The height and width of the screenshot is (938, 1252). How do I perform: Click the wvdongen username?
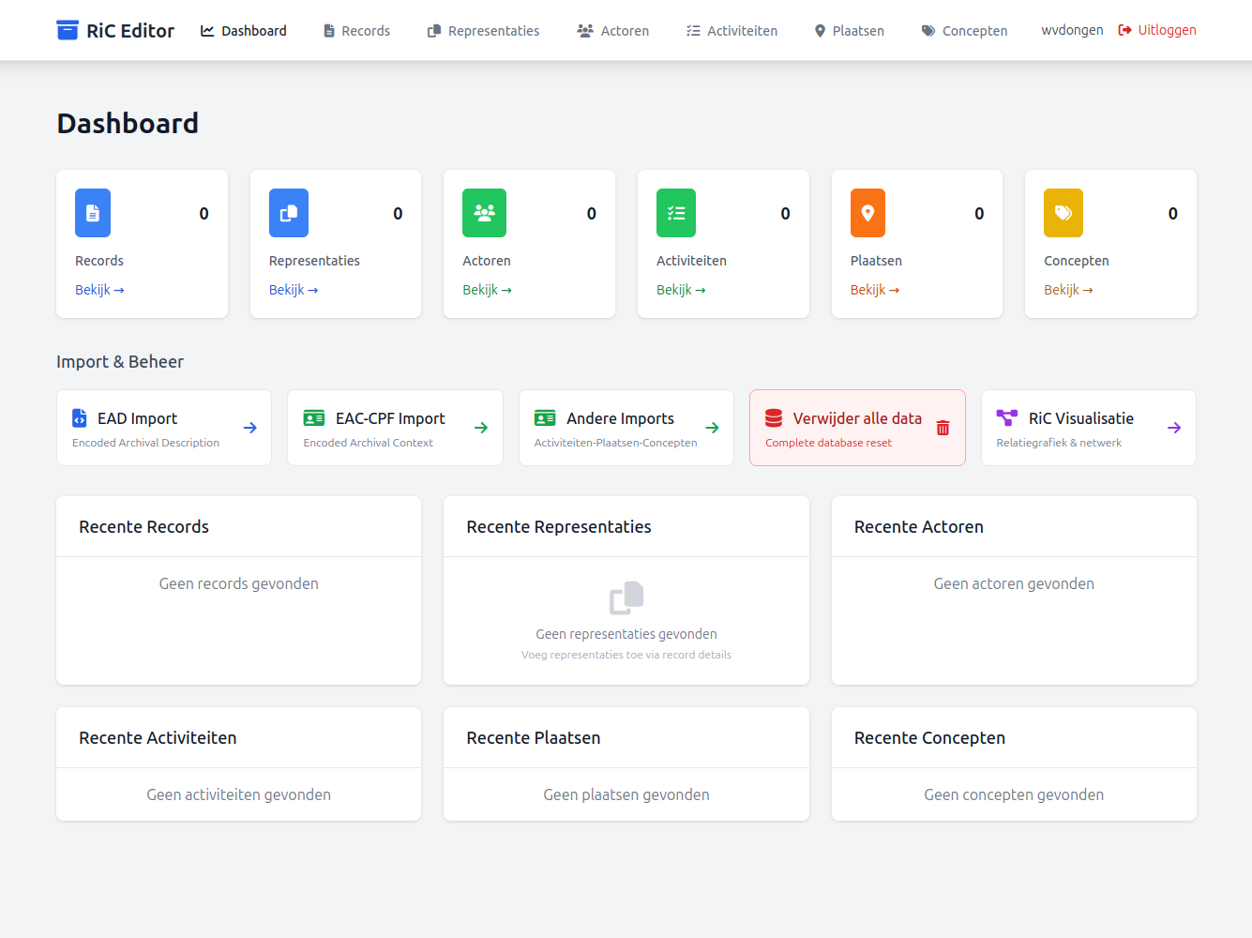tap(1072, 30)
